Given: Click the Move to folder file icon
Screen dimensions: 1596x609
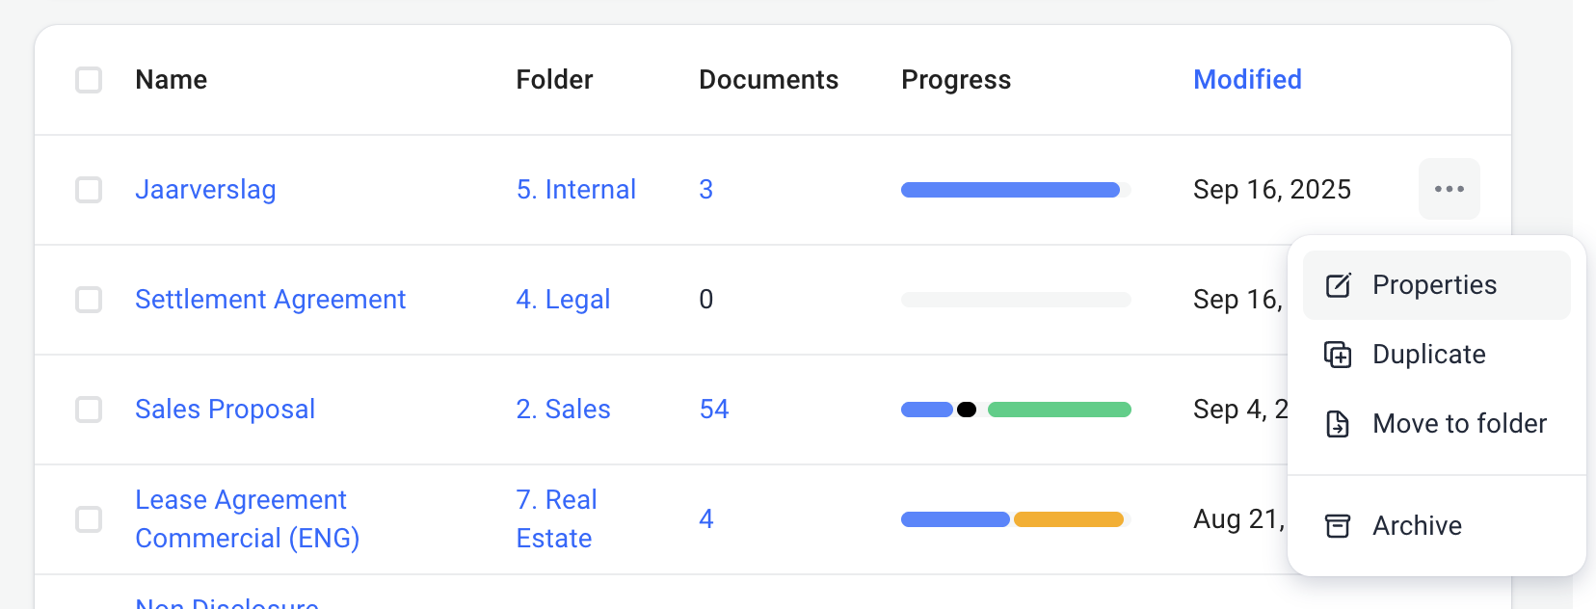Looking at the screenshot, I should coord(1338,424).
